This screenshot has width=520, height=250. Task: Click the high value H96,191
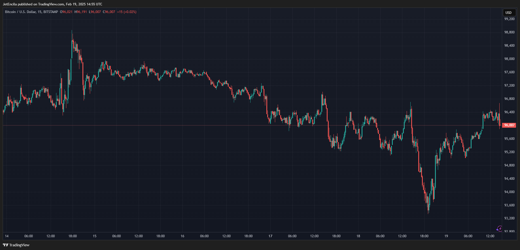(81, 12)
